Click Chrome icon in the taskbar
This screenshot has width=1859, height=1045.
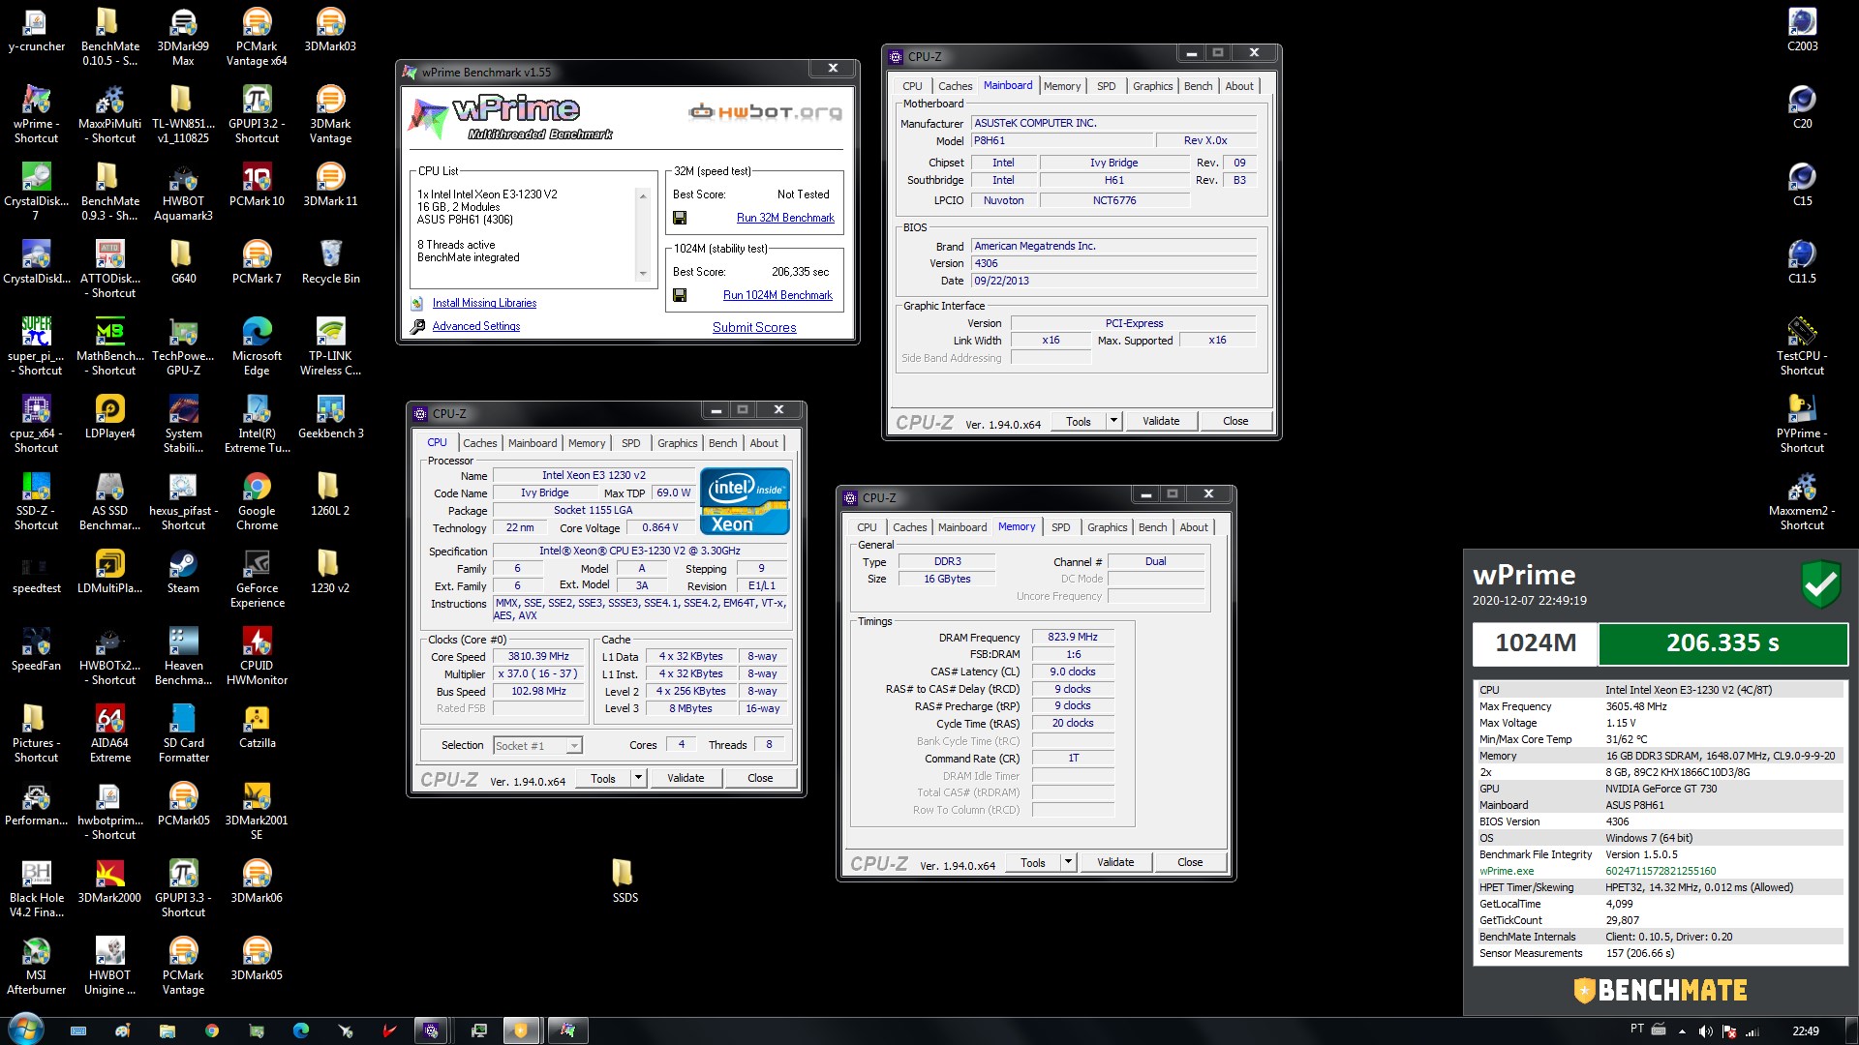(x=212, y=1031)
